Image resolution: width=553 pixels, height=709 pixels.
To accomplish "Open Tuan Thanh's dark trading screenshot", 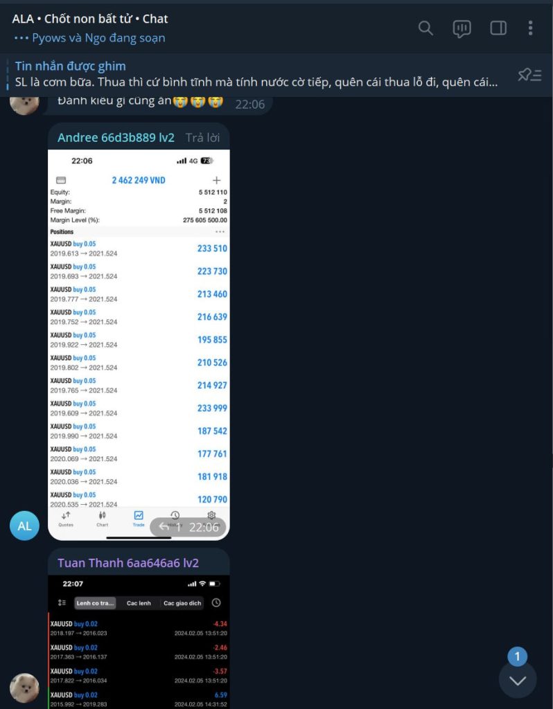I will pos(139,642).
